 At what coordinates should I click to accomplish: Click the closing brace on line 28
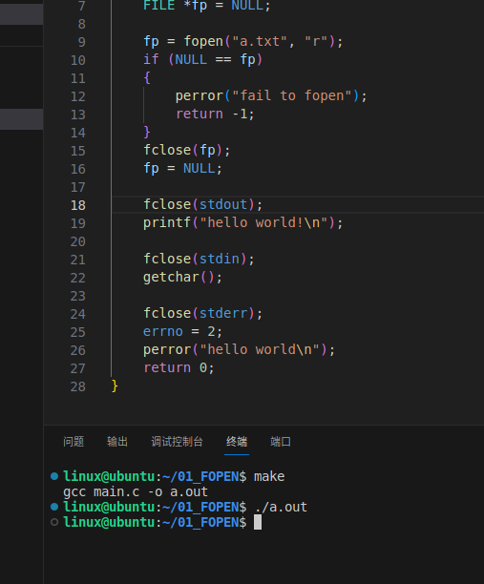[x=115, y=386]
